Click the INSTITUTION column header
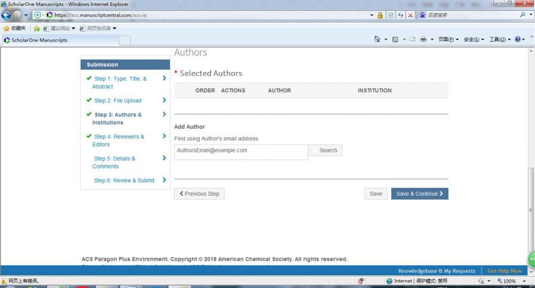The image size is (535, 288). [x=374, y=90]
